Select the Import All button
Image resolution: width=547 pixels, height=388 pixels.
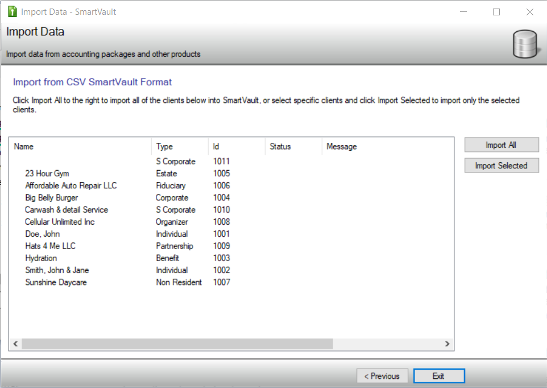pos(501,145)
